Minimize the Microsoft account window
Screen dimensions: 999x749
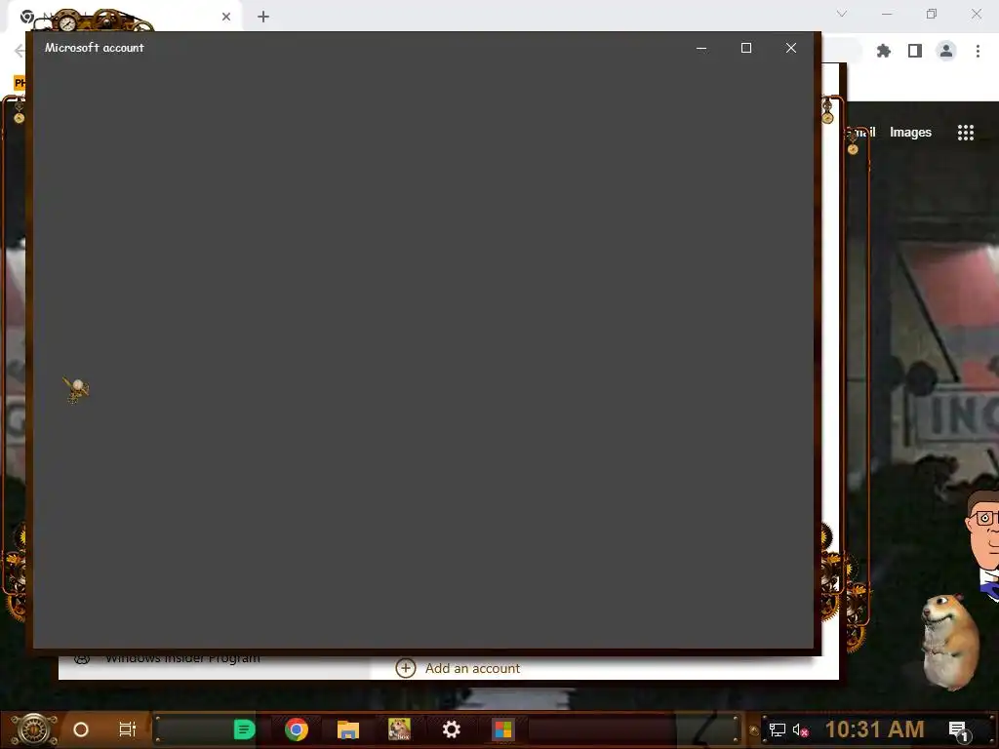[701, 48]
